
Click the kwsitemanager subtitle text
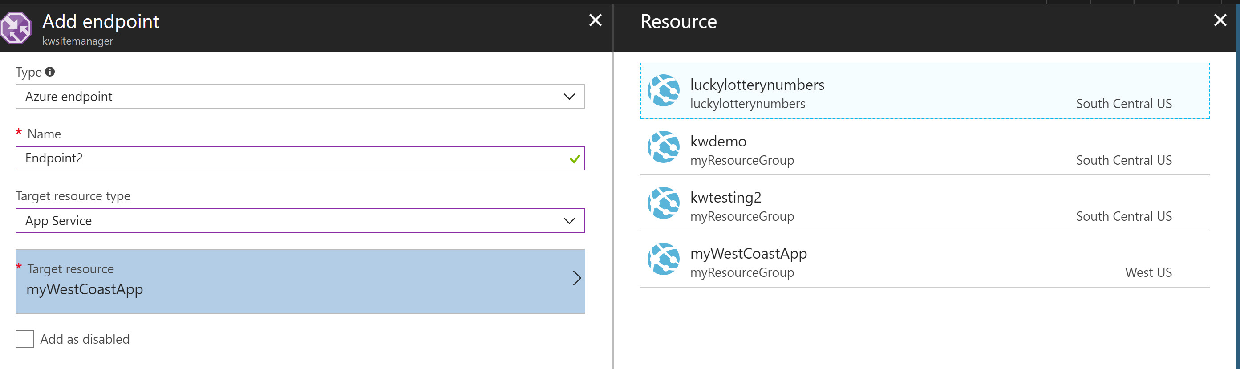coord(78,41)
